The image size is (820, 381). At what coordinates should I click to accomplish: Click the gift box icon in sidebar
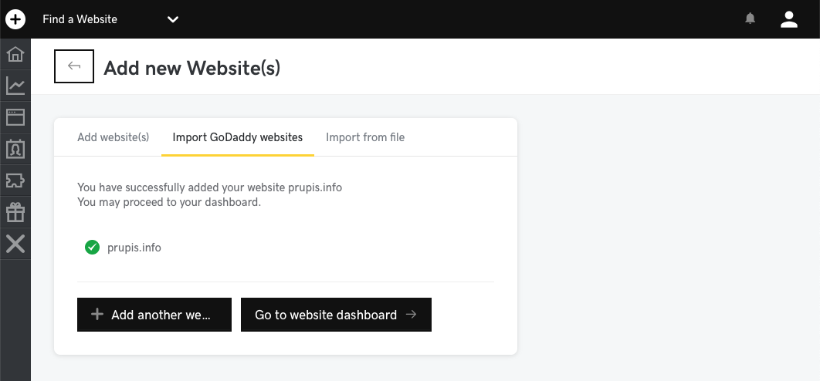point(15,211)
